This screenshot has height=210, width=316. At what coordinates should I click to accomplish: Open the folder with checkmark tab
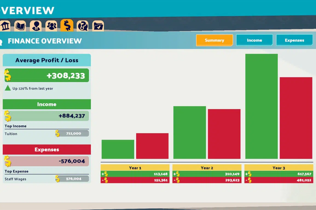98,26
